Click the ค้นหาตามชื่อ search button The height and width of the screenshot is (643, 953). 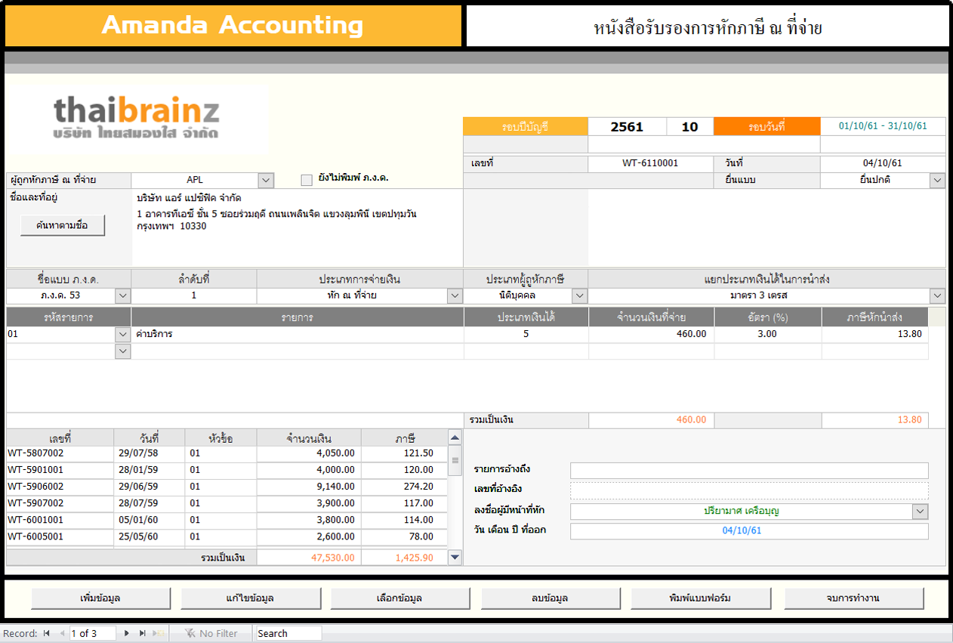[x=62, y=225]
